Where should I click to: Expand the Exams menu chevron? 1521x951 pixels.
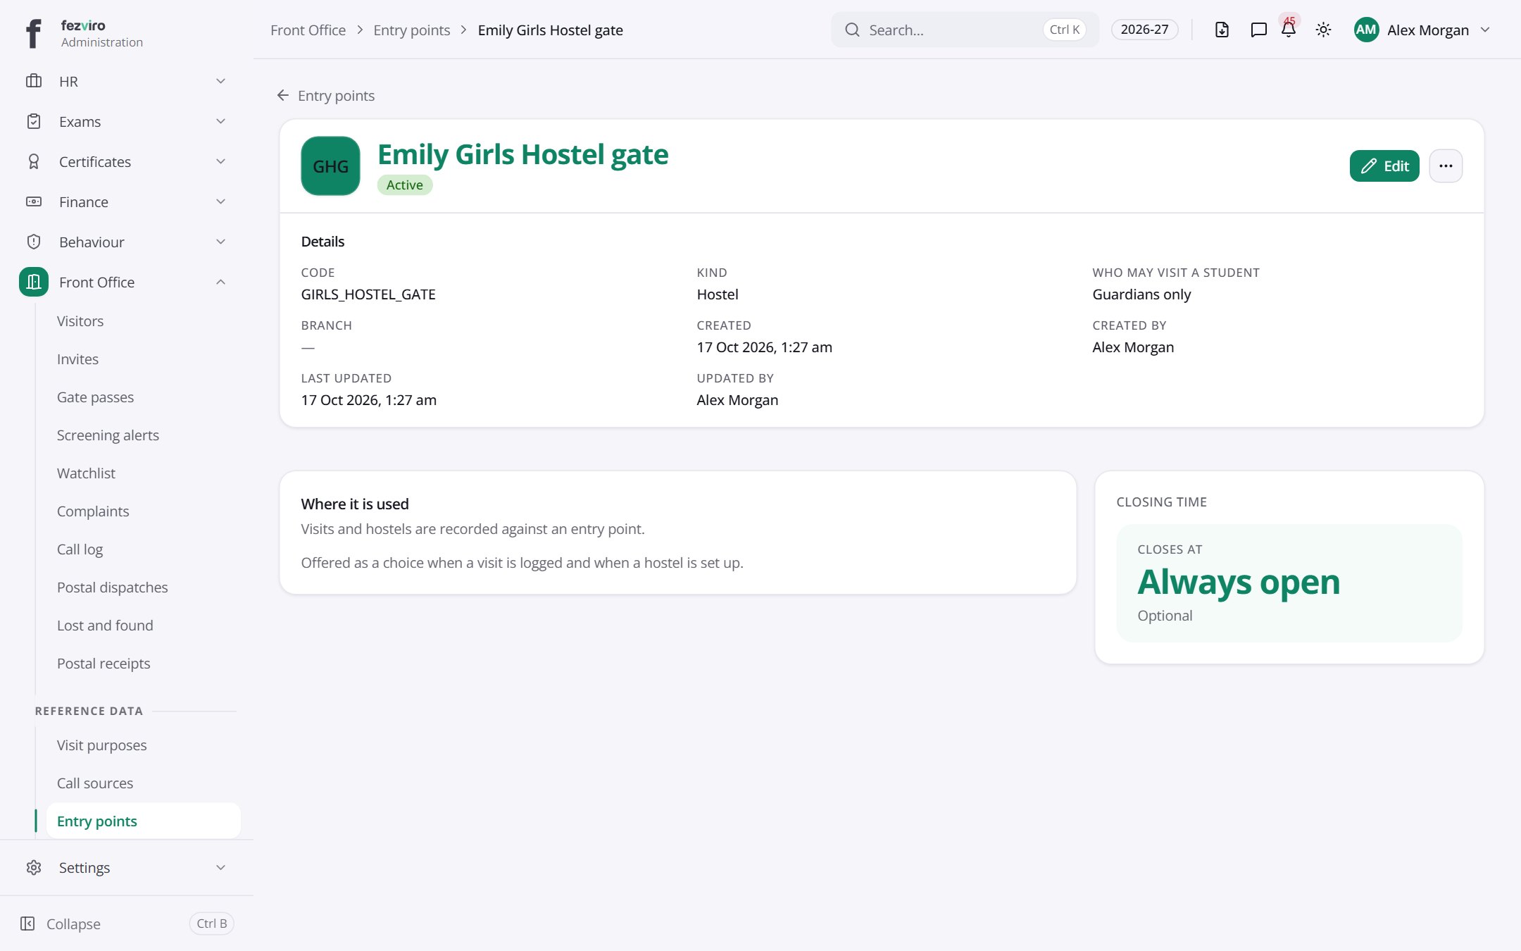pyautogui.click(x=220, y=121)
